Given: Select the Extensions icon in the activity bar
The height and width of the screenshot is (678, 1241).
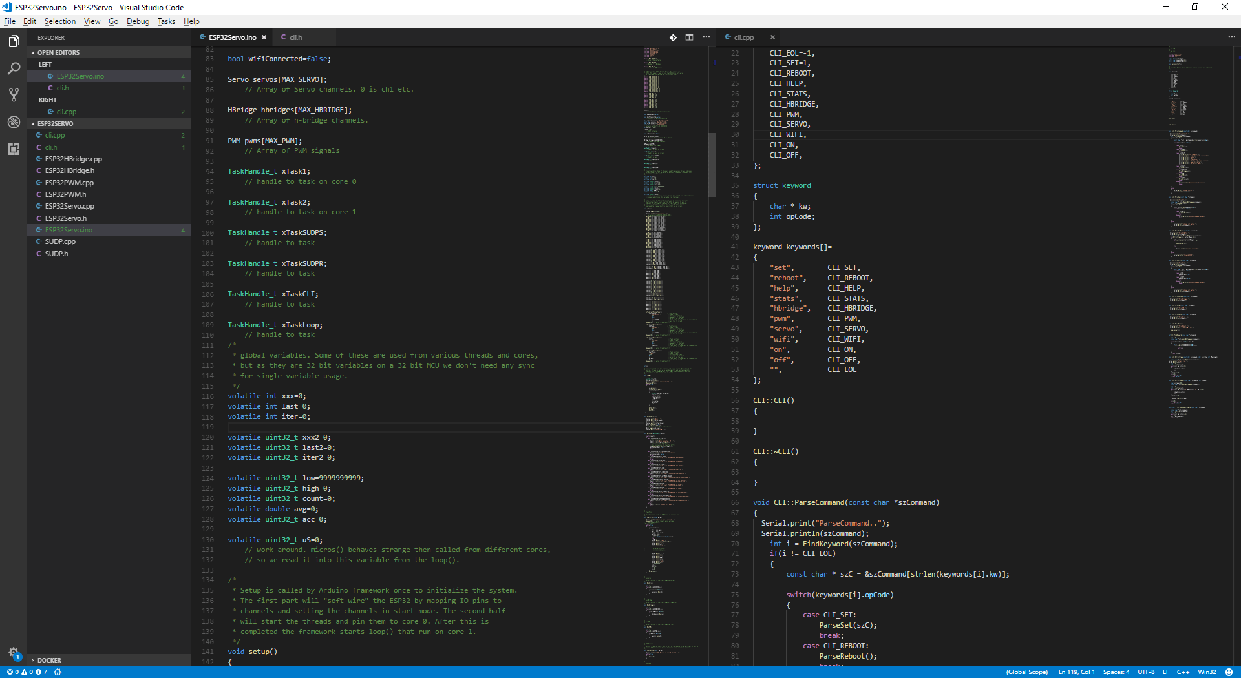Looking at the screenshot, I should [14, 149].
